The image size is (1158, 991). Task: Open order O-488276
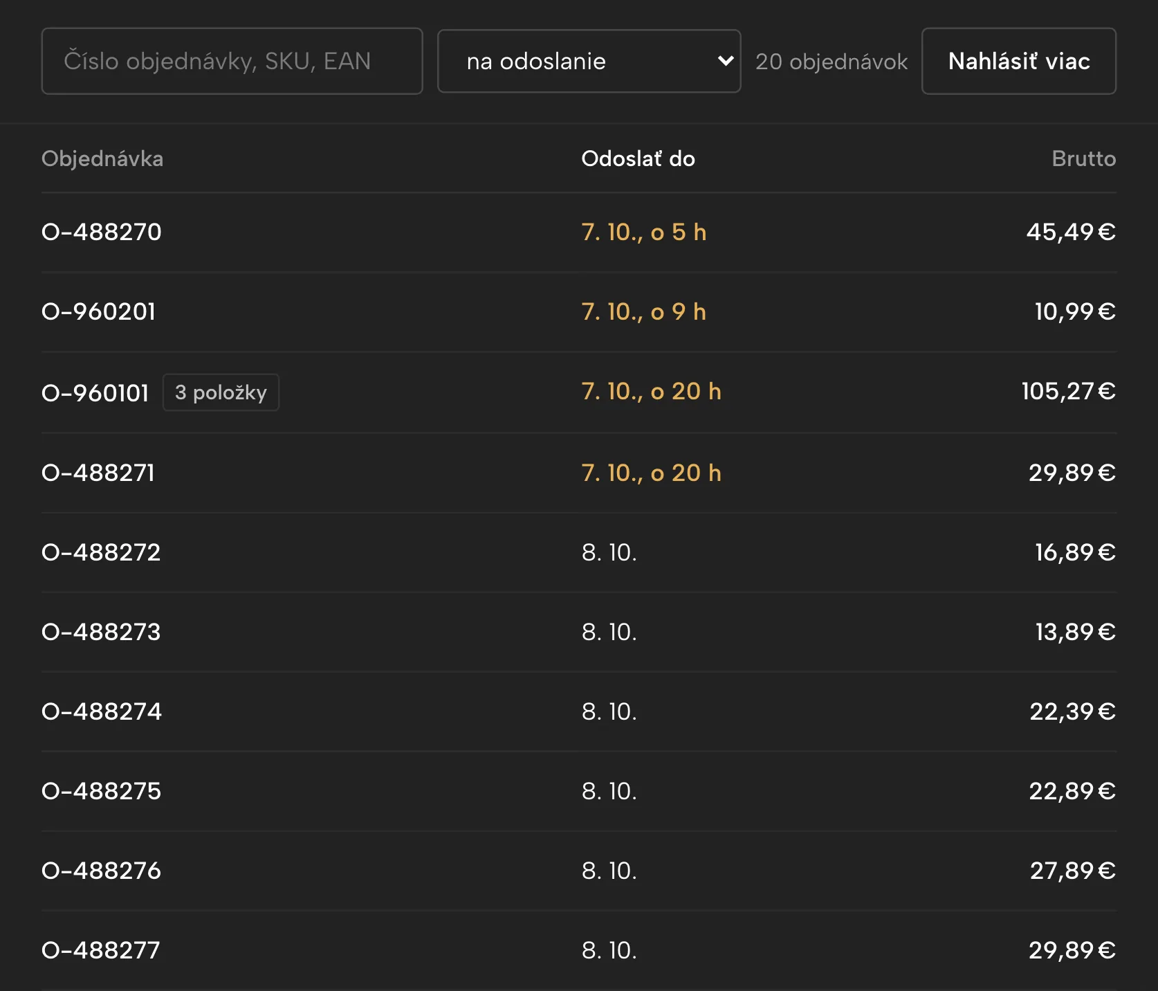click(101, 871)
